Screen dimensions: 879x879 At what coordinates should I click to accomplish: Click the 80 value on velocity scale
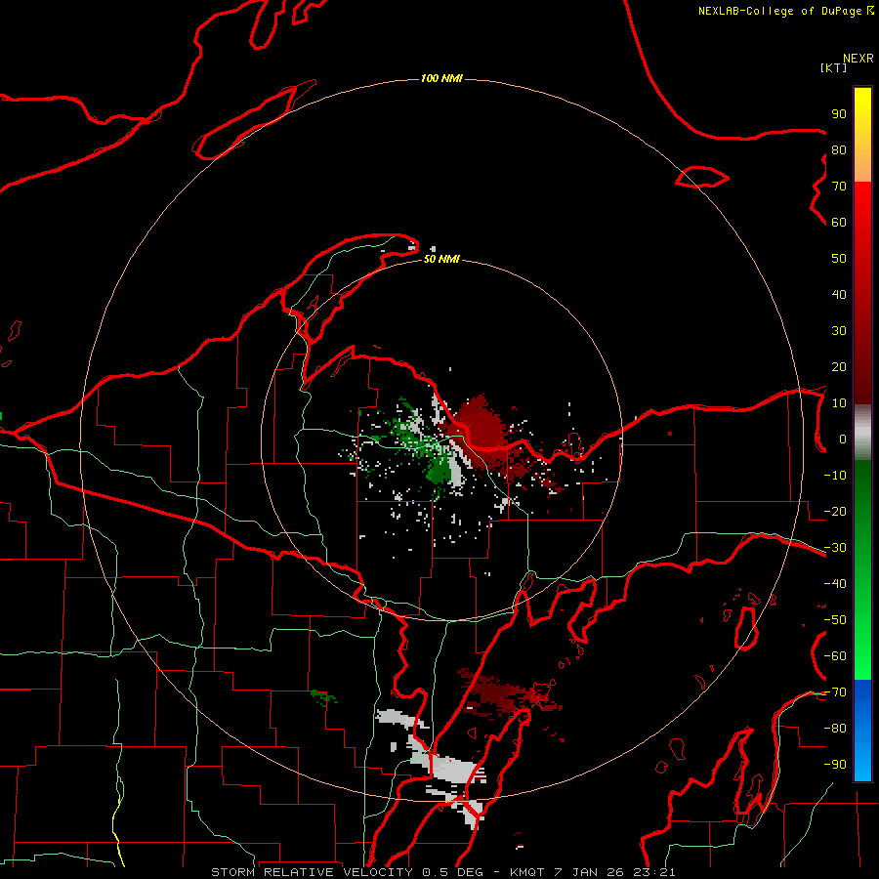[x=839, y=150]
